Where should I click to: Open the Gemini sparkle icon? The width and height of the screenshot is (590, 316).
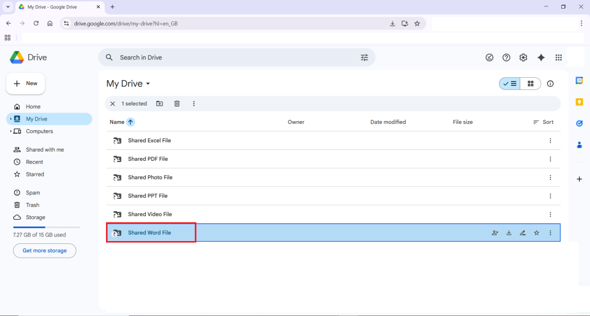(x=541, y=58)
